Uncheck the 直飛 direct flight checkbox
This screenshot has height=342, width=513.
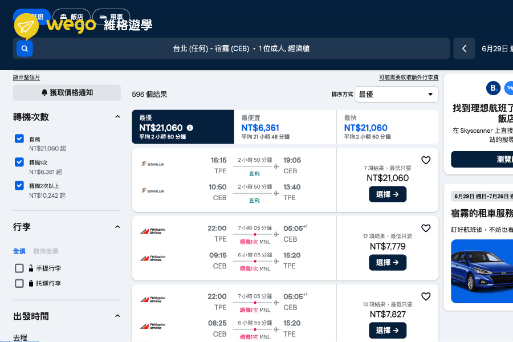[x=19, y=139]
